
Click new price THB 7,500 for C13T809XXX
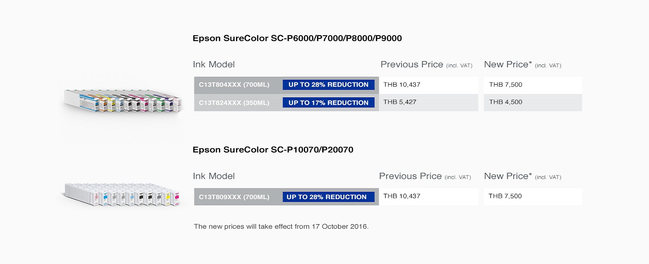click(x=505, y=196)
